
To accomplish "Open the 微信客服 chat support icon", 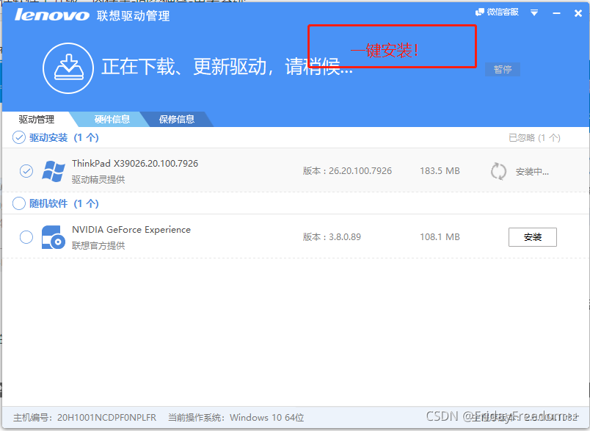I will pyautogui.click(x=497, y=12).
